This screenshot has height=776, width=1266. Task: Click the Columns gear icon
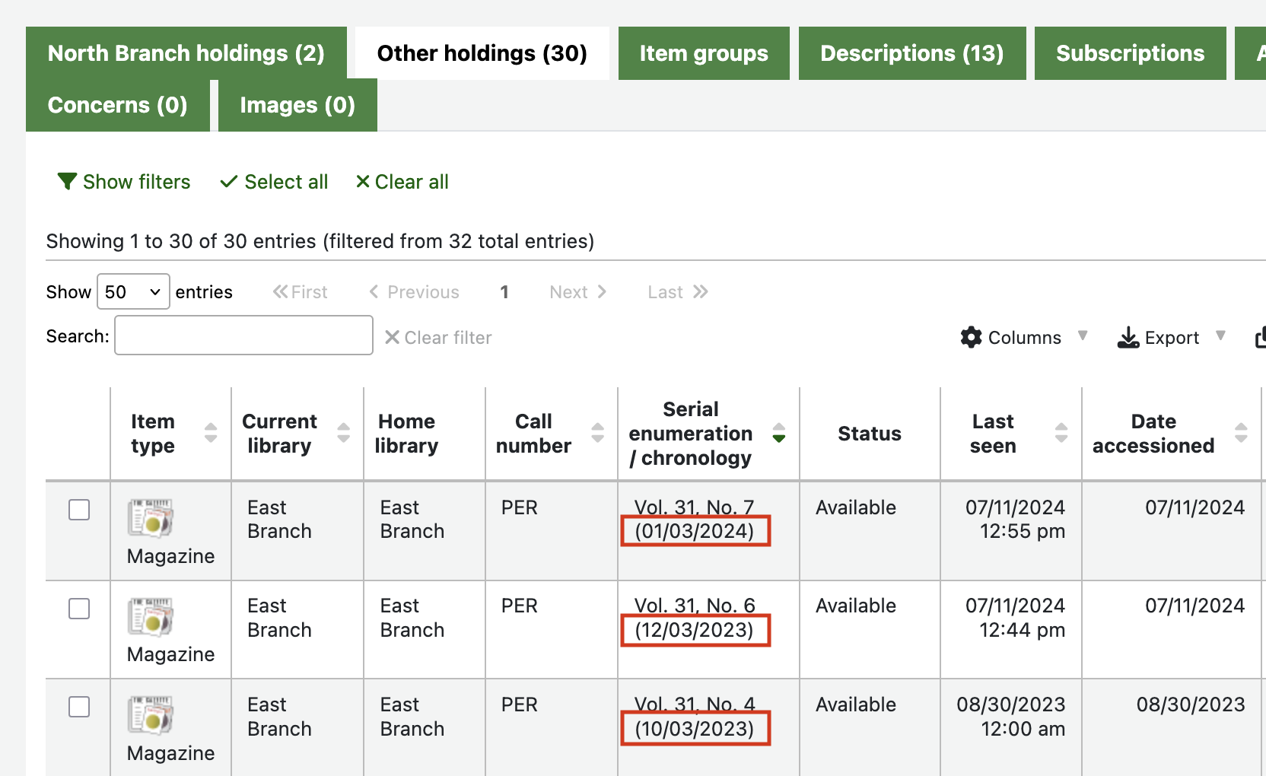click(x=971, y=337)
